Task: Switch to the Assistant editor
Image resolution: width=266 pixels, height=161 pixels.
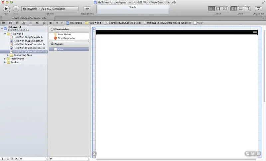Action: pos(218,8)
